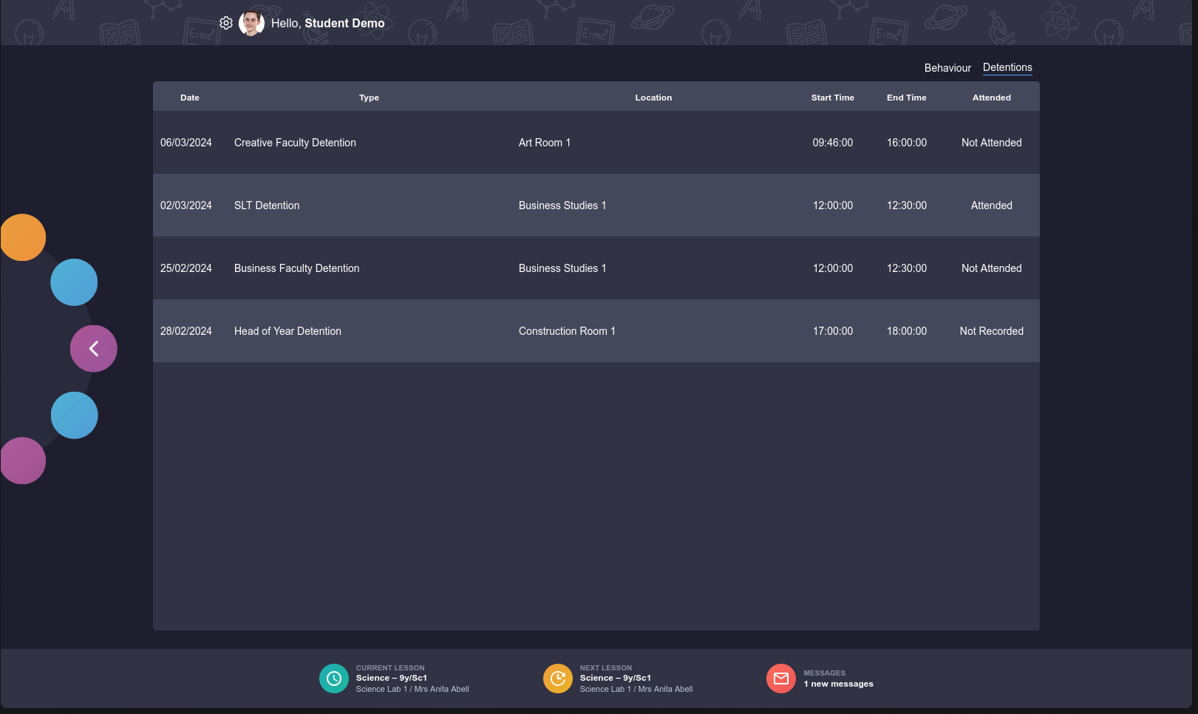Select the date 06/03/2024

point(186,143)
